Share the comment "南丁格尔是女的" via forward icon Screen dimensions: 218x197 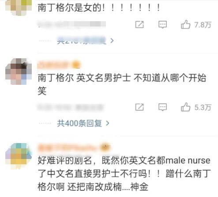click(139, 24)
